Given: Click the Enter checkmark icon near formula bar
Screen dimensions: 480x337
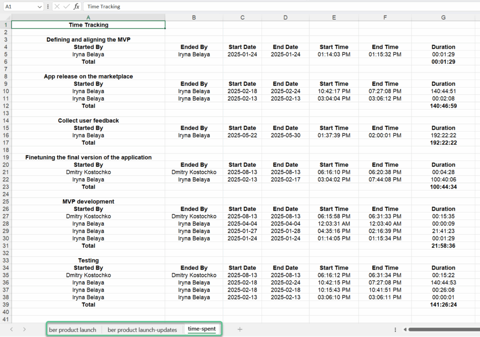Looking at the screenshot, I should pos(66,6).
